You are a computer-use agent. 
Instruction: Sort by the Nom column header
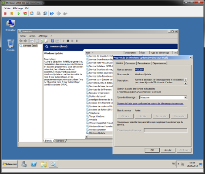click(104, 53)
